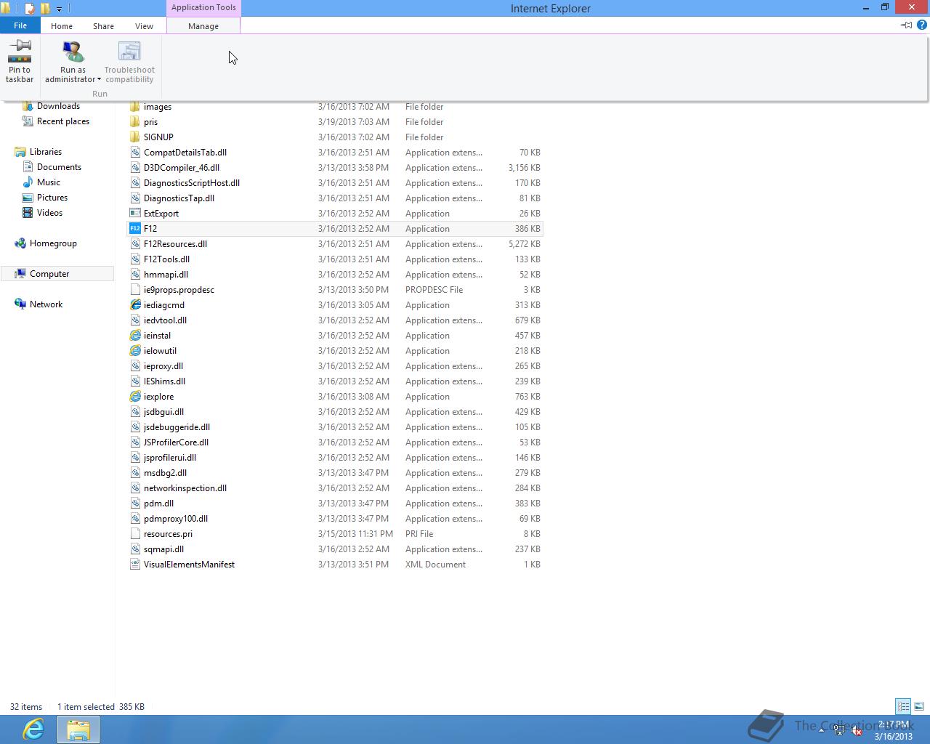Switch to the View ribbon tab
Image resolution: width=930 pixels, height=744 pixels.
(144, 26)
